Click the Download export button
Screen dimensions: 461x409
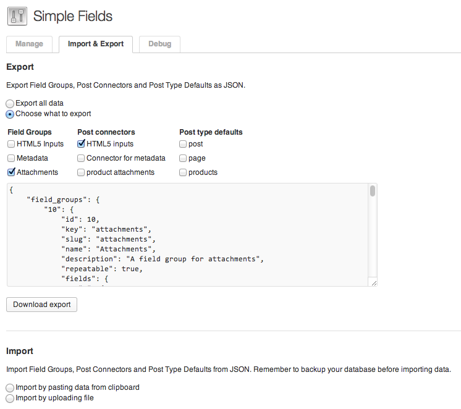click(x=42, y=305)
